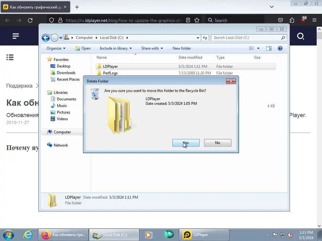Toggle the article table of contents icon
This screenshot has width=322, height=241.
coord(10,57)
